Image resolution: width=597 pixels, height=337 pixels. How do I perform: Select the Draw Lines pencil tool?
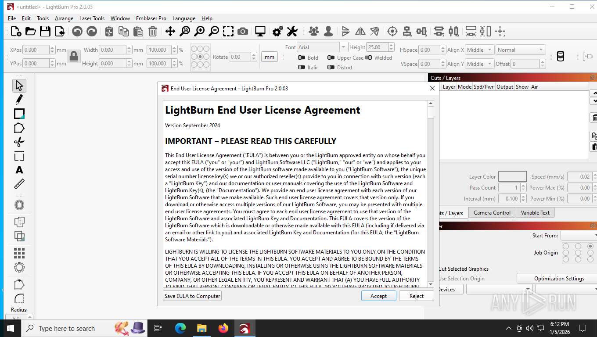[x=19, y=100]
